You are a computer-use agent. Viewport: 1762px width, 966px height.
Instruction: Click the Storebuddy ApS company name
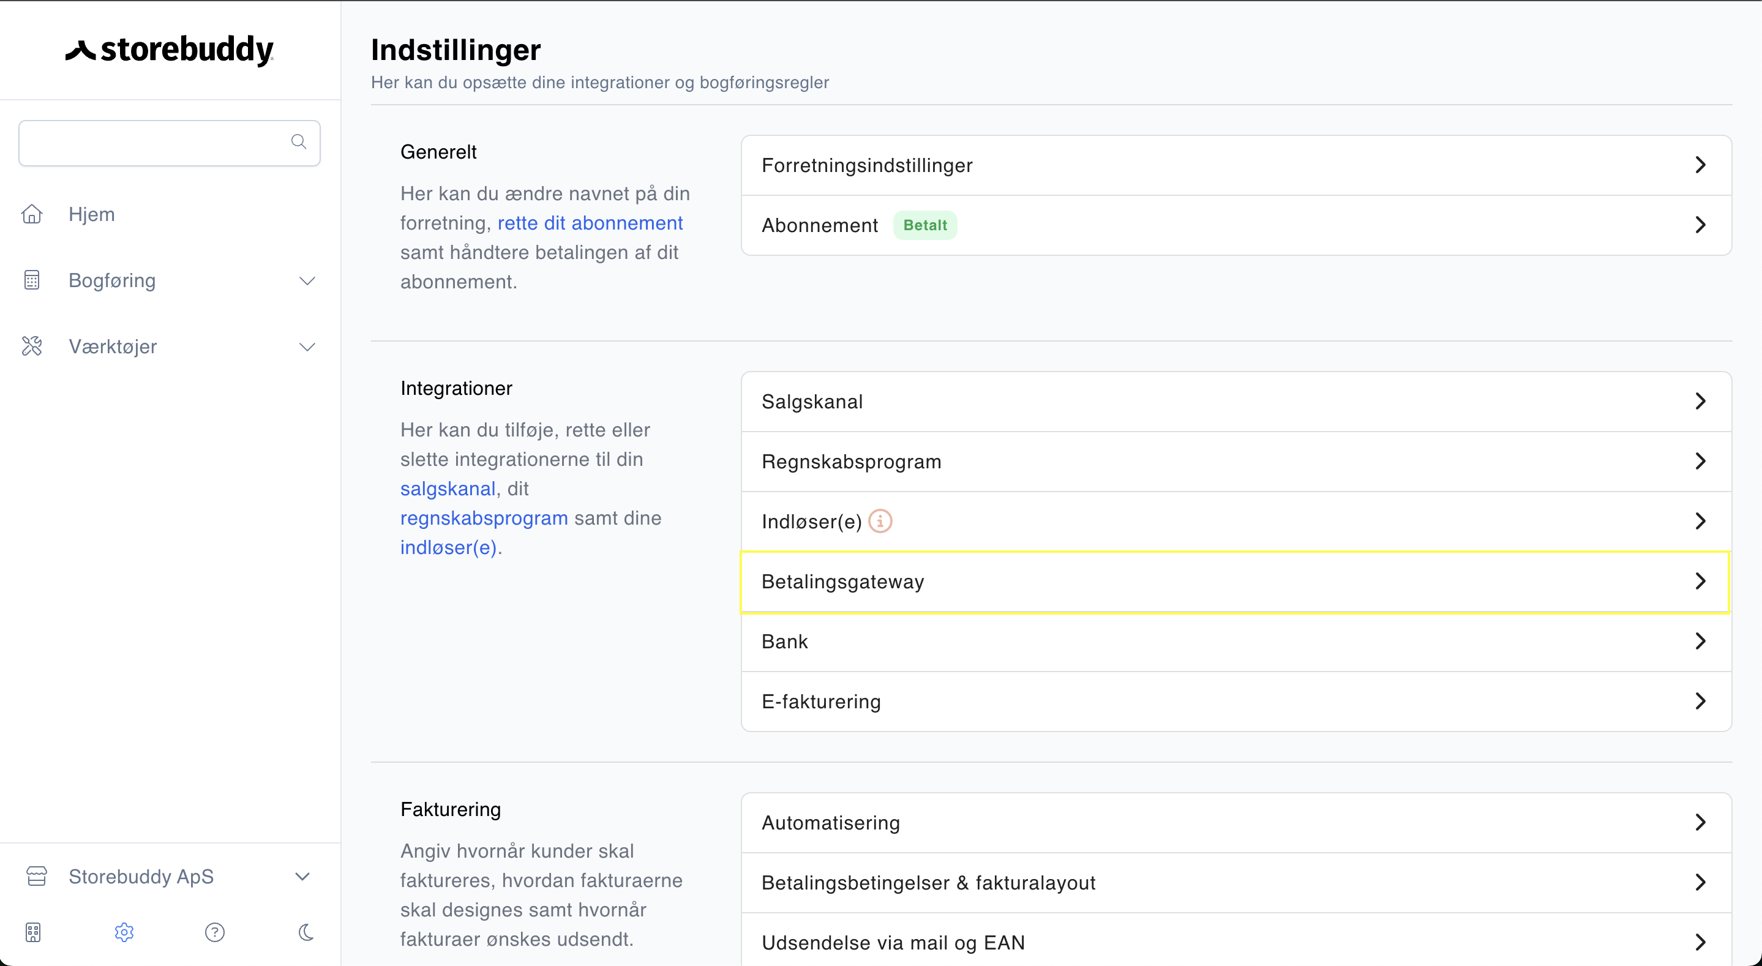click(x=141, y=877)
